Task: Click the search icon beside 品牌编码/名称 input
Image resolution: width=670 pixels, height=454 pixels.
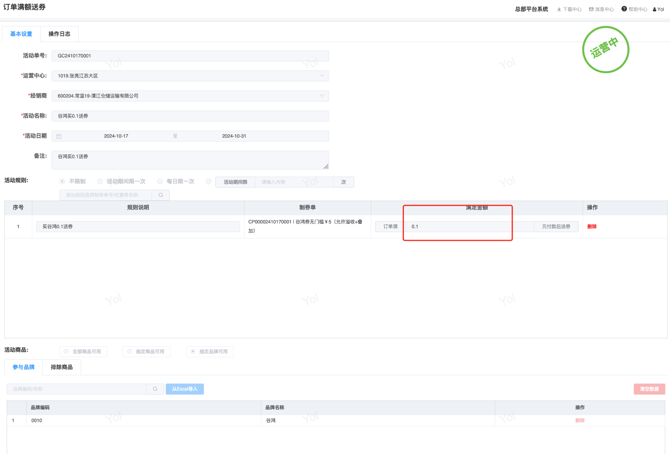Action: [155, 389]
